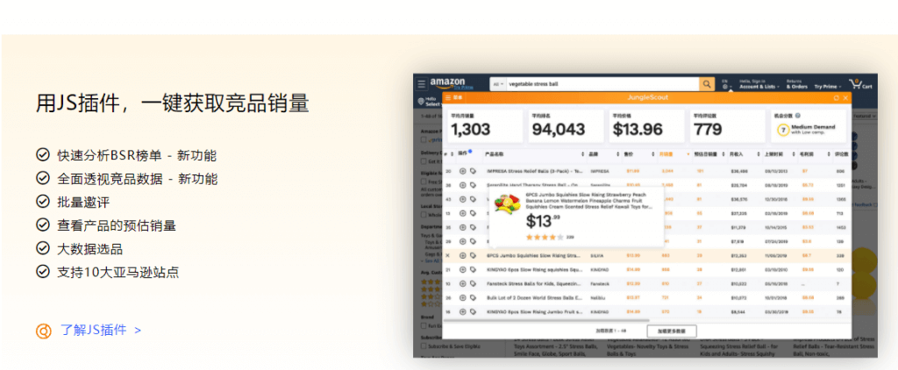Click the JungleScout title in orange bar

(x=648, y=98)
